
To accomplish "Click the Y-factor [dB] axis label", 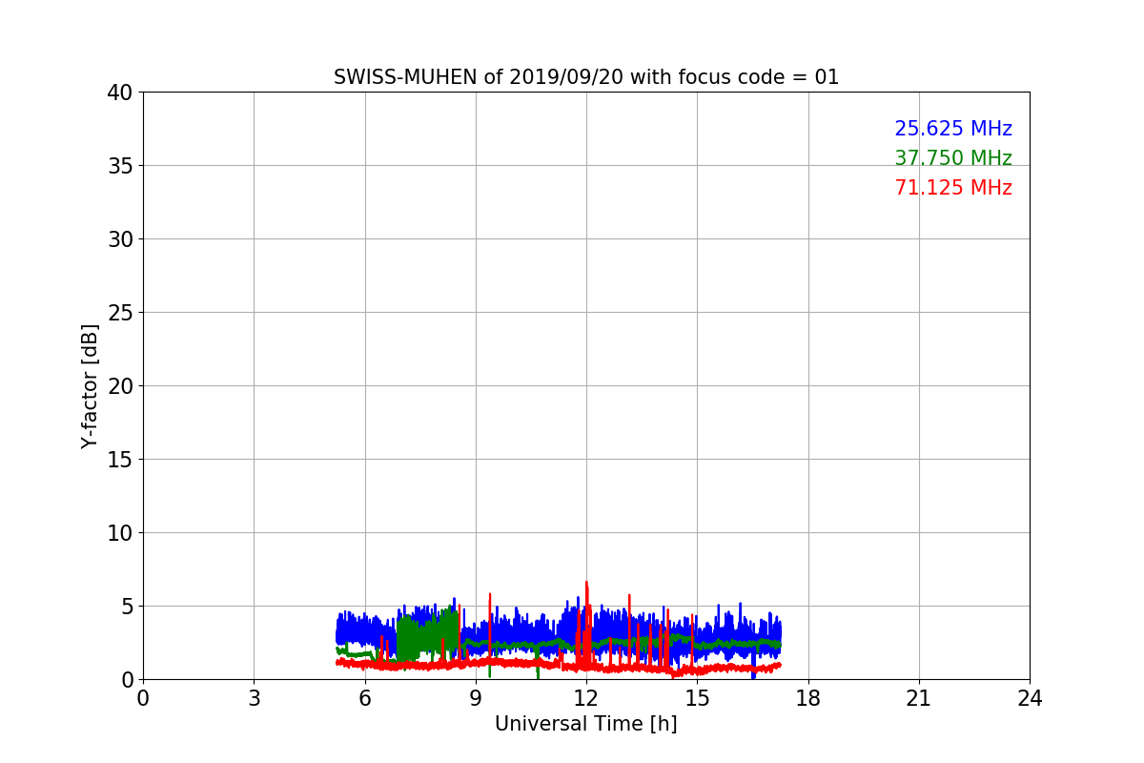I will tap(90, 386).
